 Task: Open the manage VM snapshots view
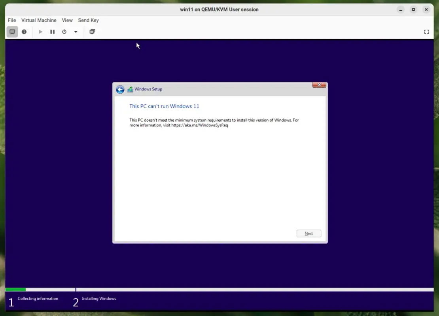92,32
